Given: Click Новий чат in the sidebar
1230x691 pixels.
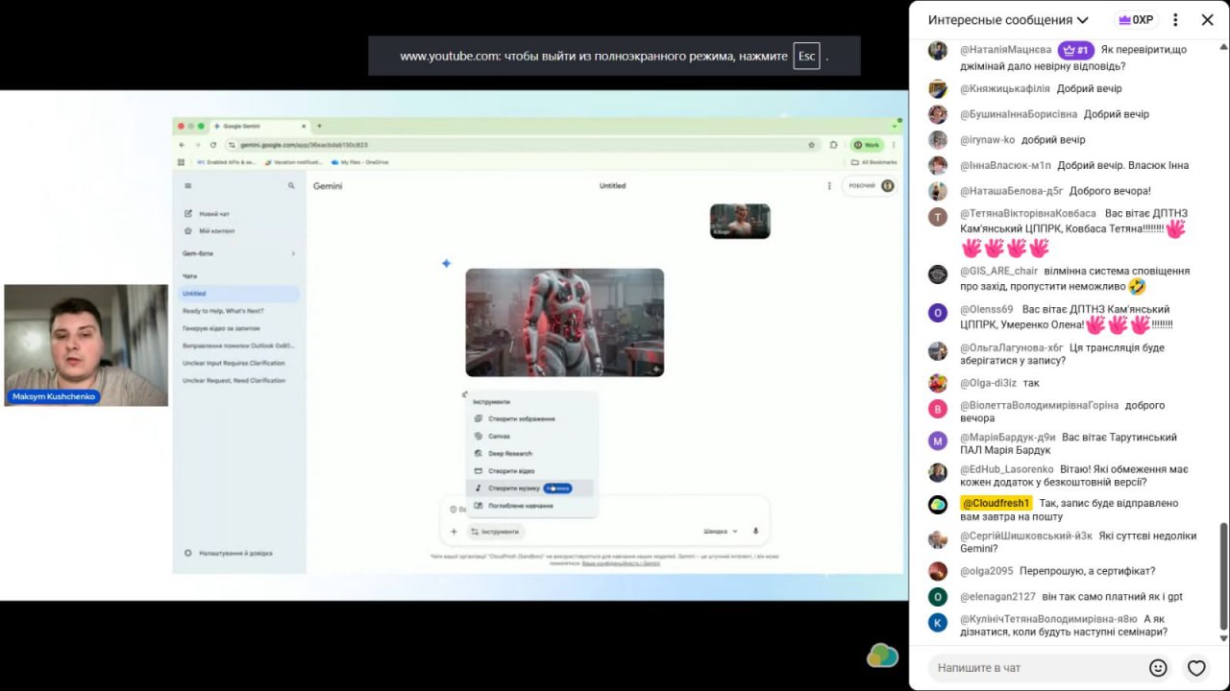Looking at the screenshot, I should coord(213,214).
